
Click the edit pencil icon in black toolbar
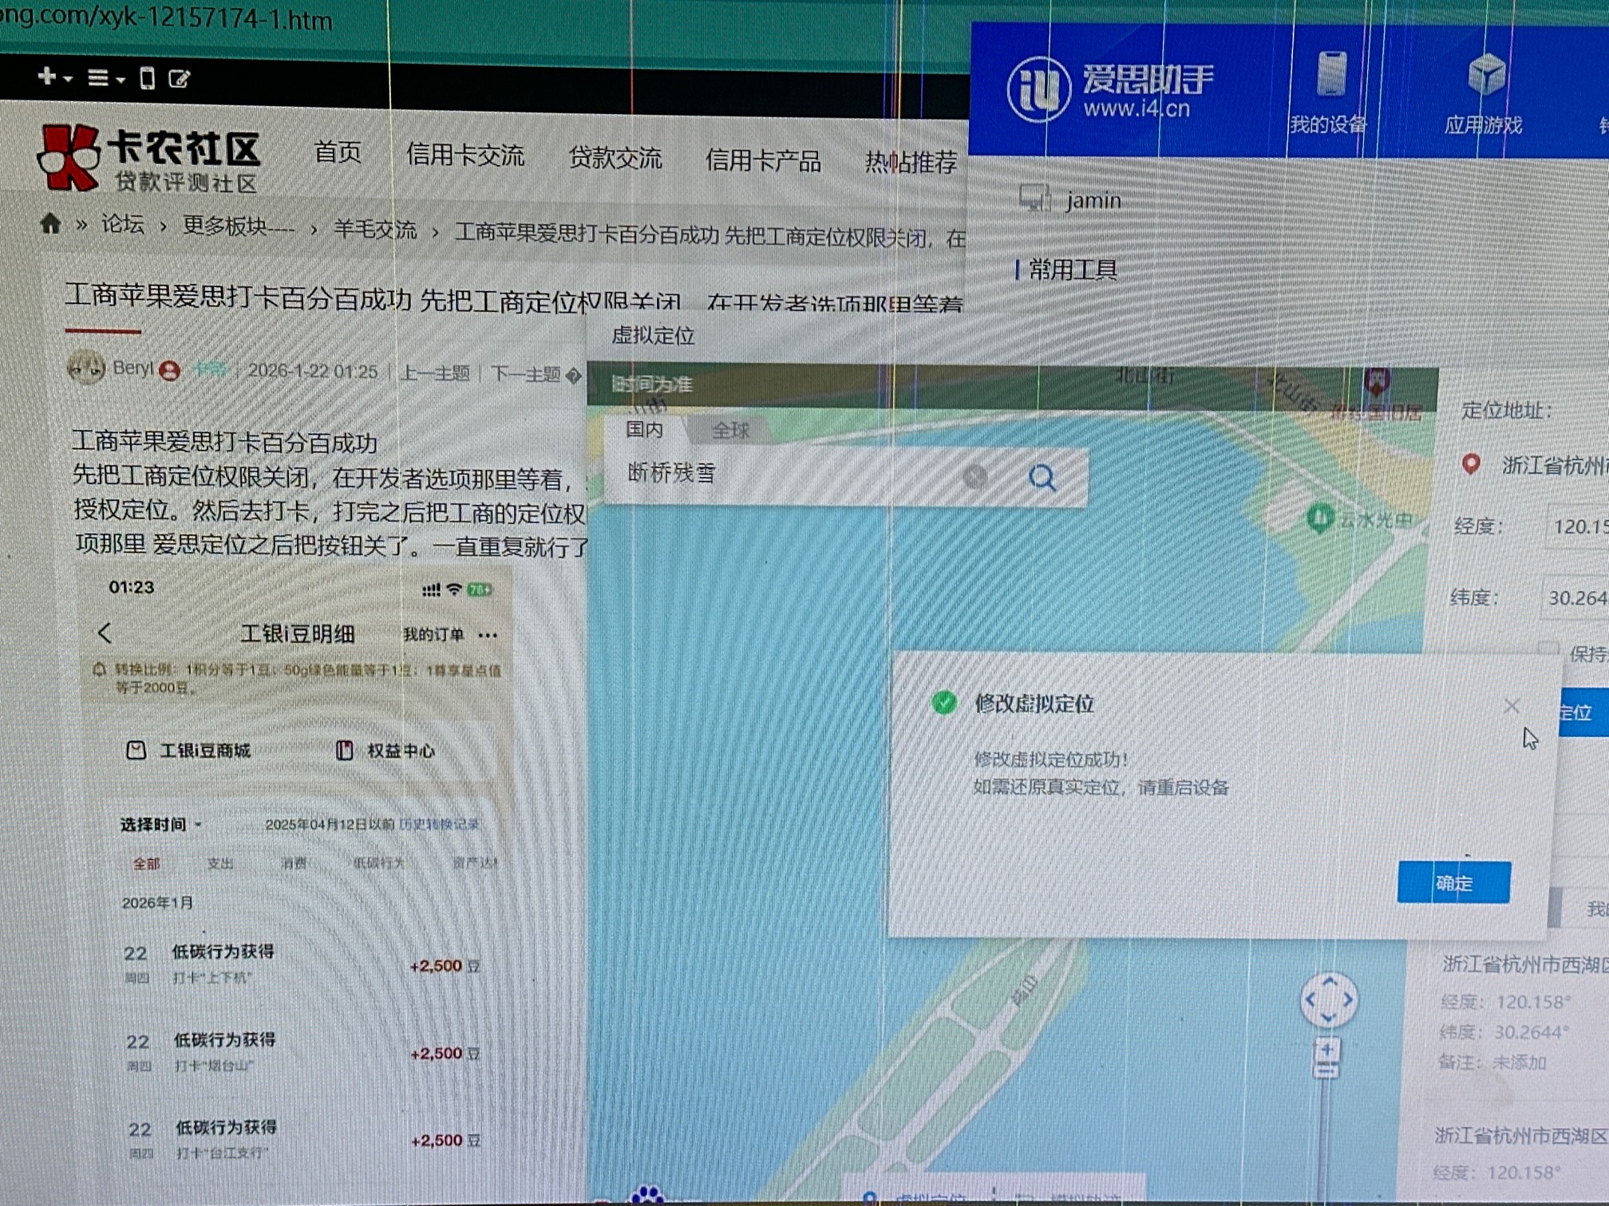[x=180, y=78]
